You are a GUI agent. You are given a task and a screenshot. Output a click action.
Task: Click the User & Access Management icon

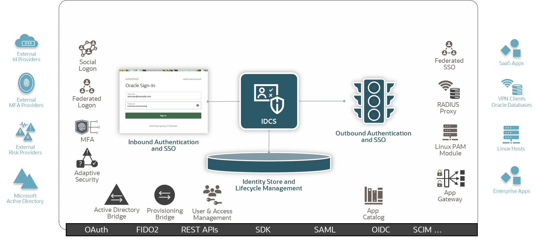coord(212,195)
